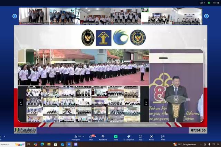
Task: Open the Apps menu in Zoom
Action: click(x=141, y=137)
